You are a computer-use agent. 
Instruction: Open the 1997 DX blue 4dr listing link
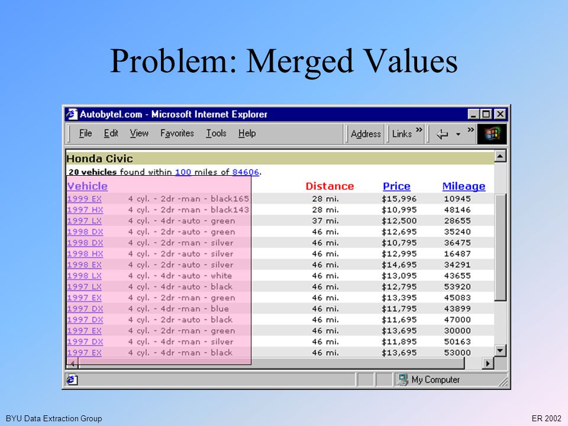point(85,309)
